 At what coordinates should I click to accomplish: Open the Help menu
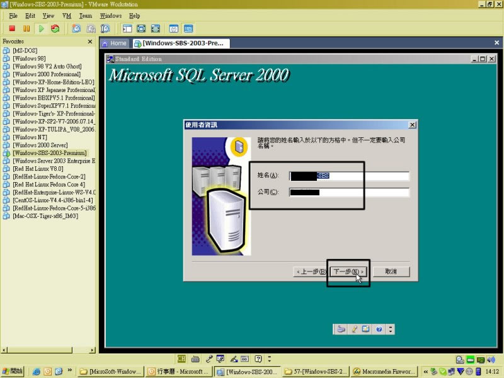[135, 16]
